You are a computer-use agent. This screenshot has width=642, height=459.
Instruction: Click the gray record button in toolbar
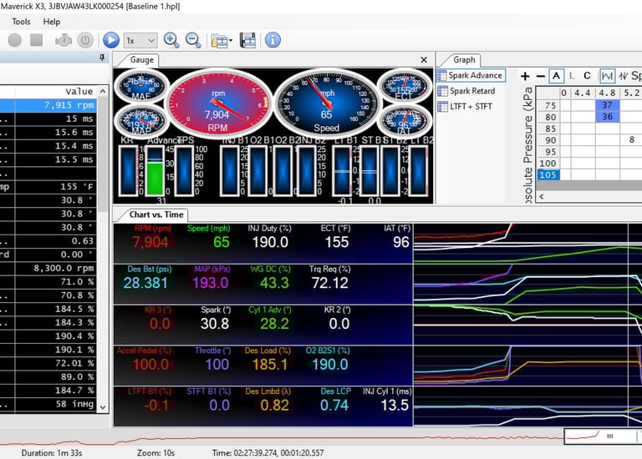(15, 40)
